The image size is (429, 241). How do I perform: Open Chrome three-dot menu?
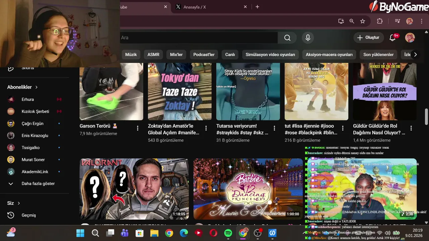[422, 21]
